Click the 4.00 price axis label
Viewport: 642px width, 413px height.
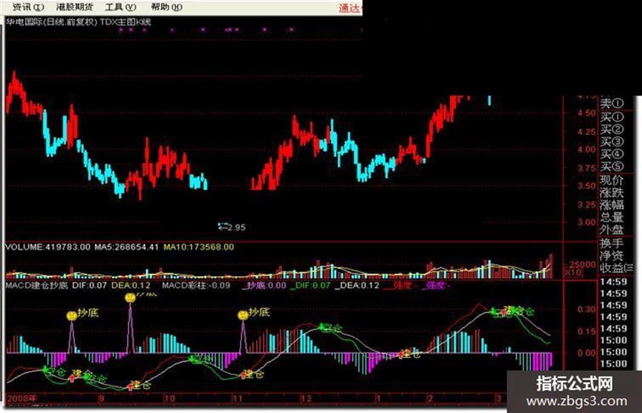586,150
